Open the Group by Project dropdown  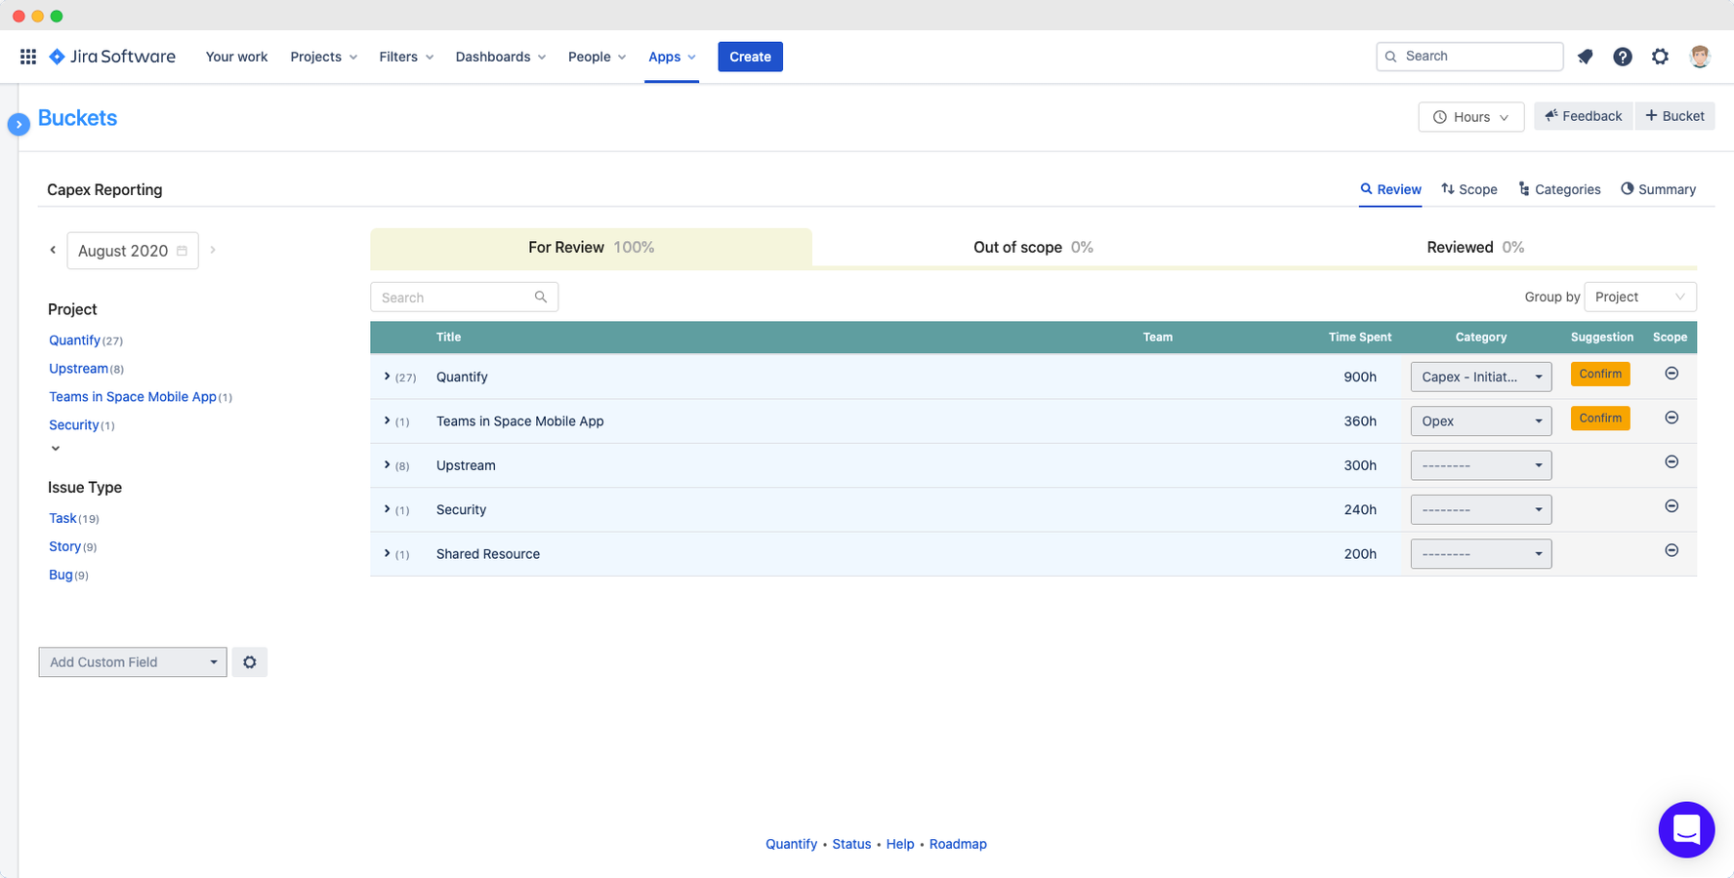pyautogui.click(x=1640, y=297)
